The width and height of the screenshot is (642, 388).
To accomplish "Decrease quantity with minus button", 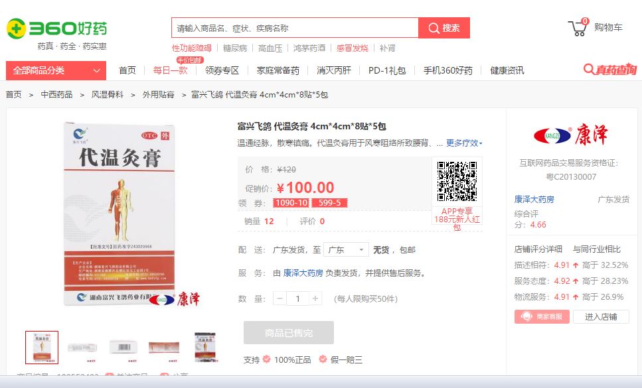I will click(x=280, y=299).
